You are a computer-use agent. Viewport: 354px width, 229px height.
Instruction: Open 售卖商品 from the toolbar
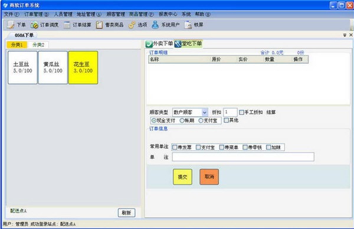tap(110, 25)
